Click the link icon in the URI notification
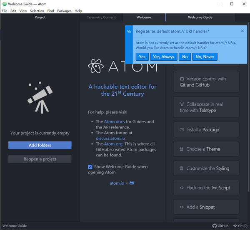This screenshot has height=230, width=250. 129,31
